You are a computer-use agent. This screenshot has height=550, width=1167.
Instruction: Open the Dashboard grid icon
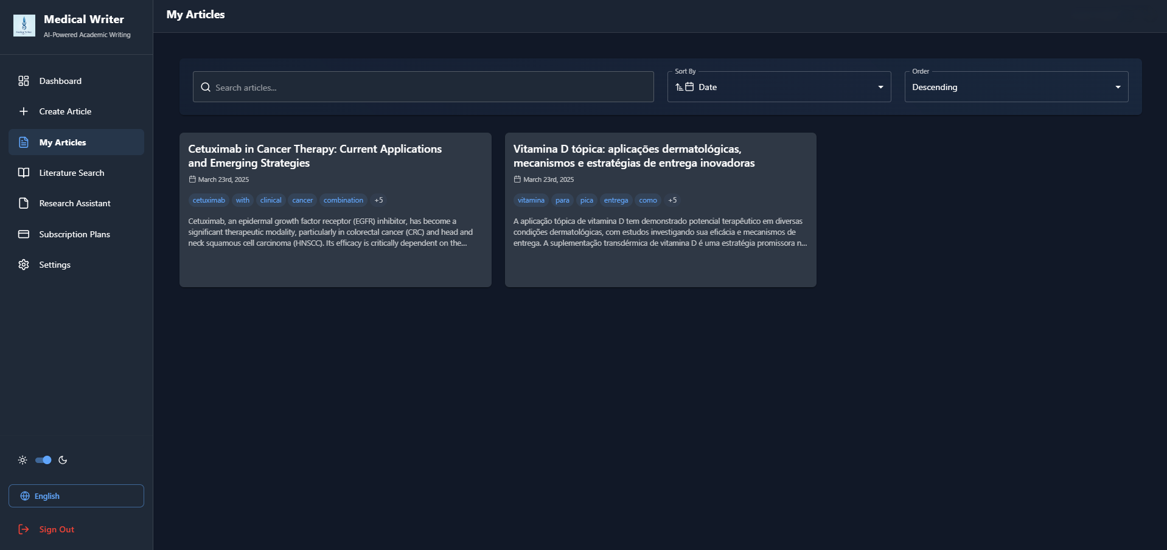pyautogui.click(x=23, y=80)
